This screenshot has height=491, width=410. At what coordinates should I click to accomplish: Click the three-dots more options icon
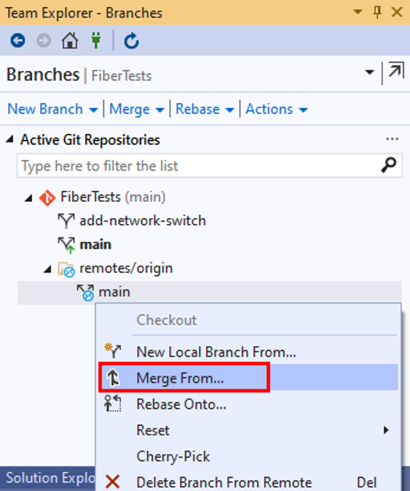pyautogui.click(x=392, y=139)
